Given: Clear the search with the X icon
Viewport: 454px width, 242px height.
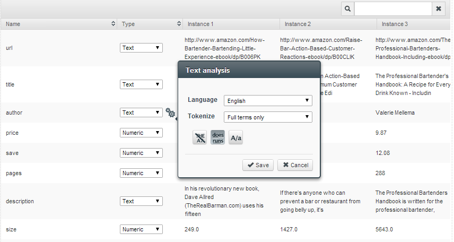Looking at the screenshot, I should [439, 9].
